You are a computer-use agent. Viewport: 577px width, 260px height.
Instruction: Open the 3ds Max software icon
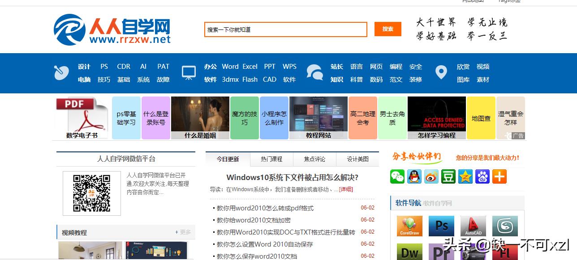click(505, 226)
